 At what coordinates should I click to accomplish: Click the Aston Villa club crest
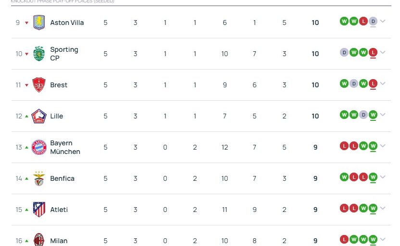pyautogui.click(x=38, y=23)
